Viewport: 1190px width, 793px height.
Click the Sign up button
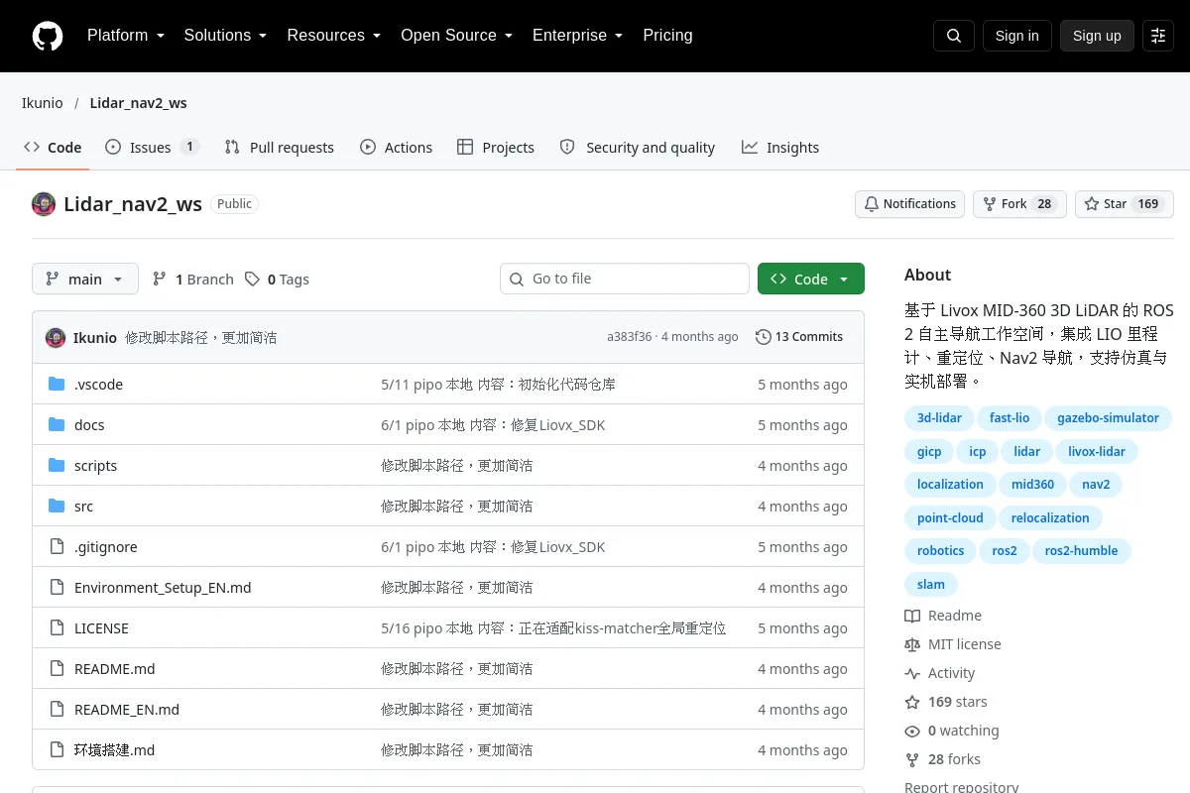coord(1097,36)
